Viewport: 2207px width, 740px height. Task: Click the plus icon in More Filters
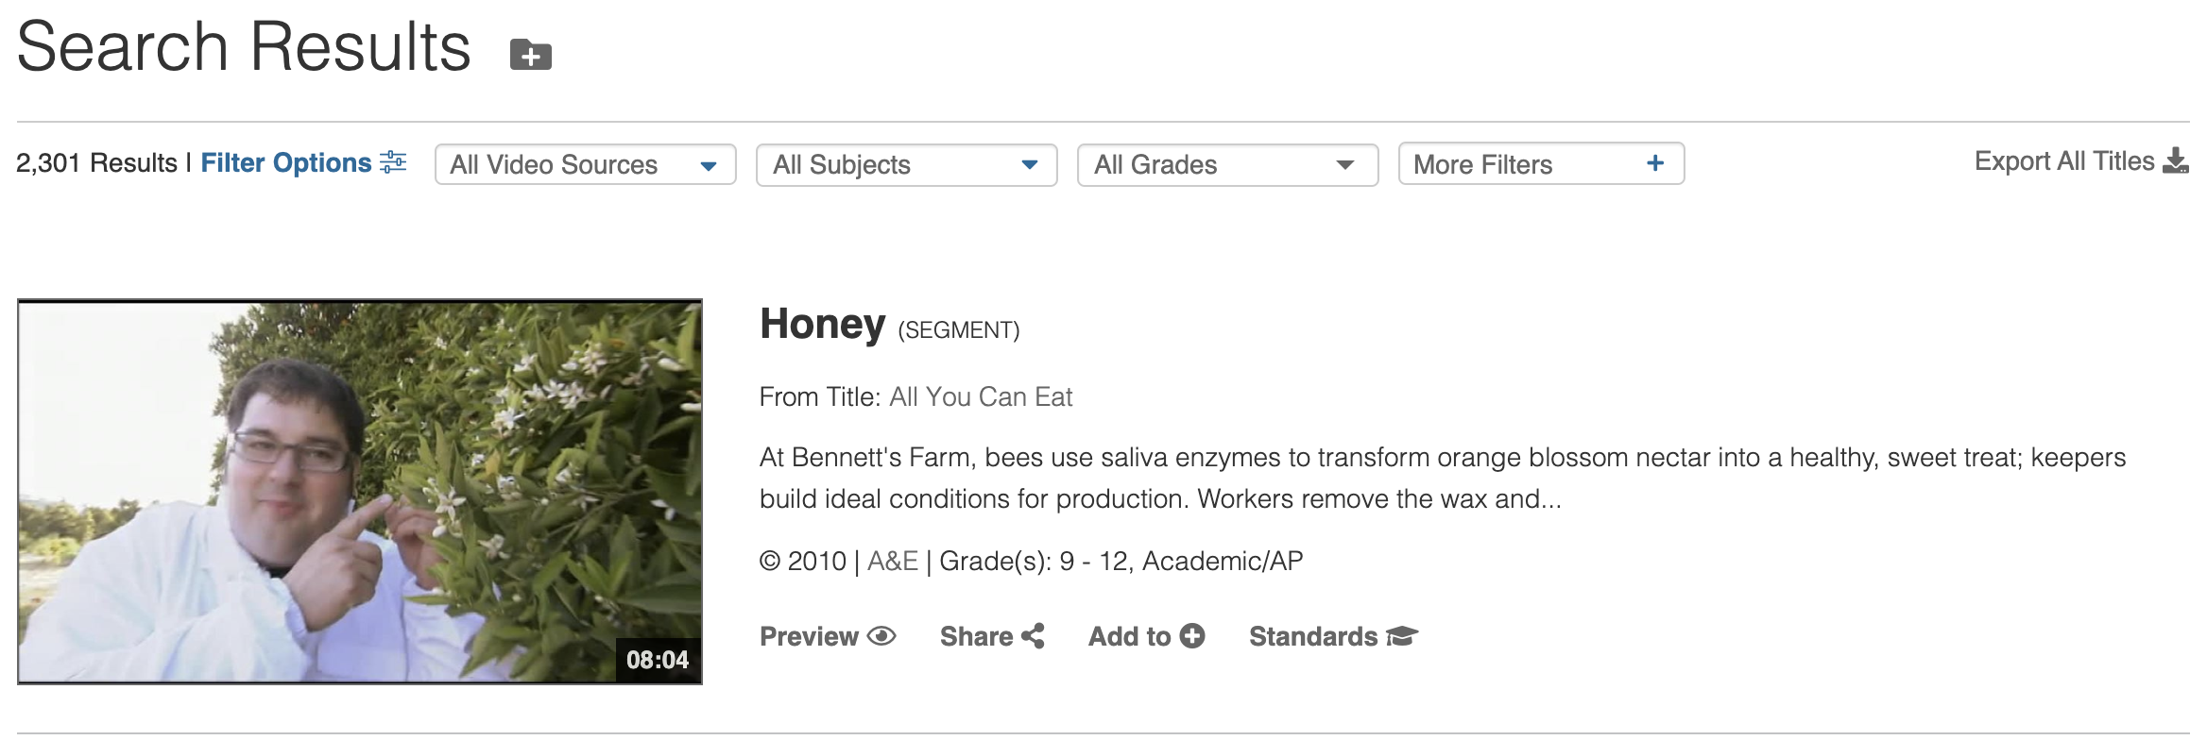tap(1655, 163)
